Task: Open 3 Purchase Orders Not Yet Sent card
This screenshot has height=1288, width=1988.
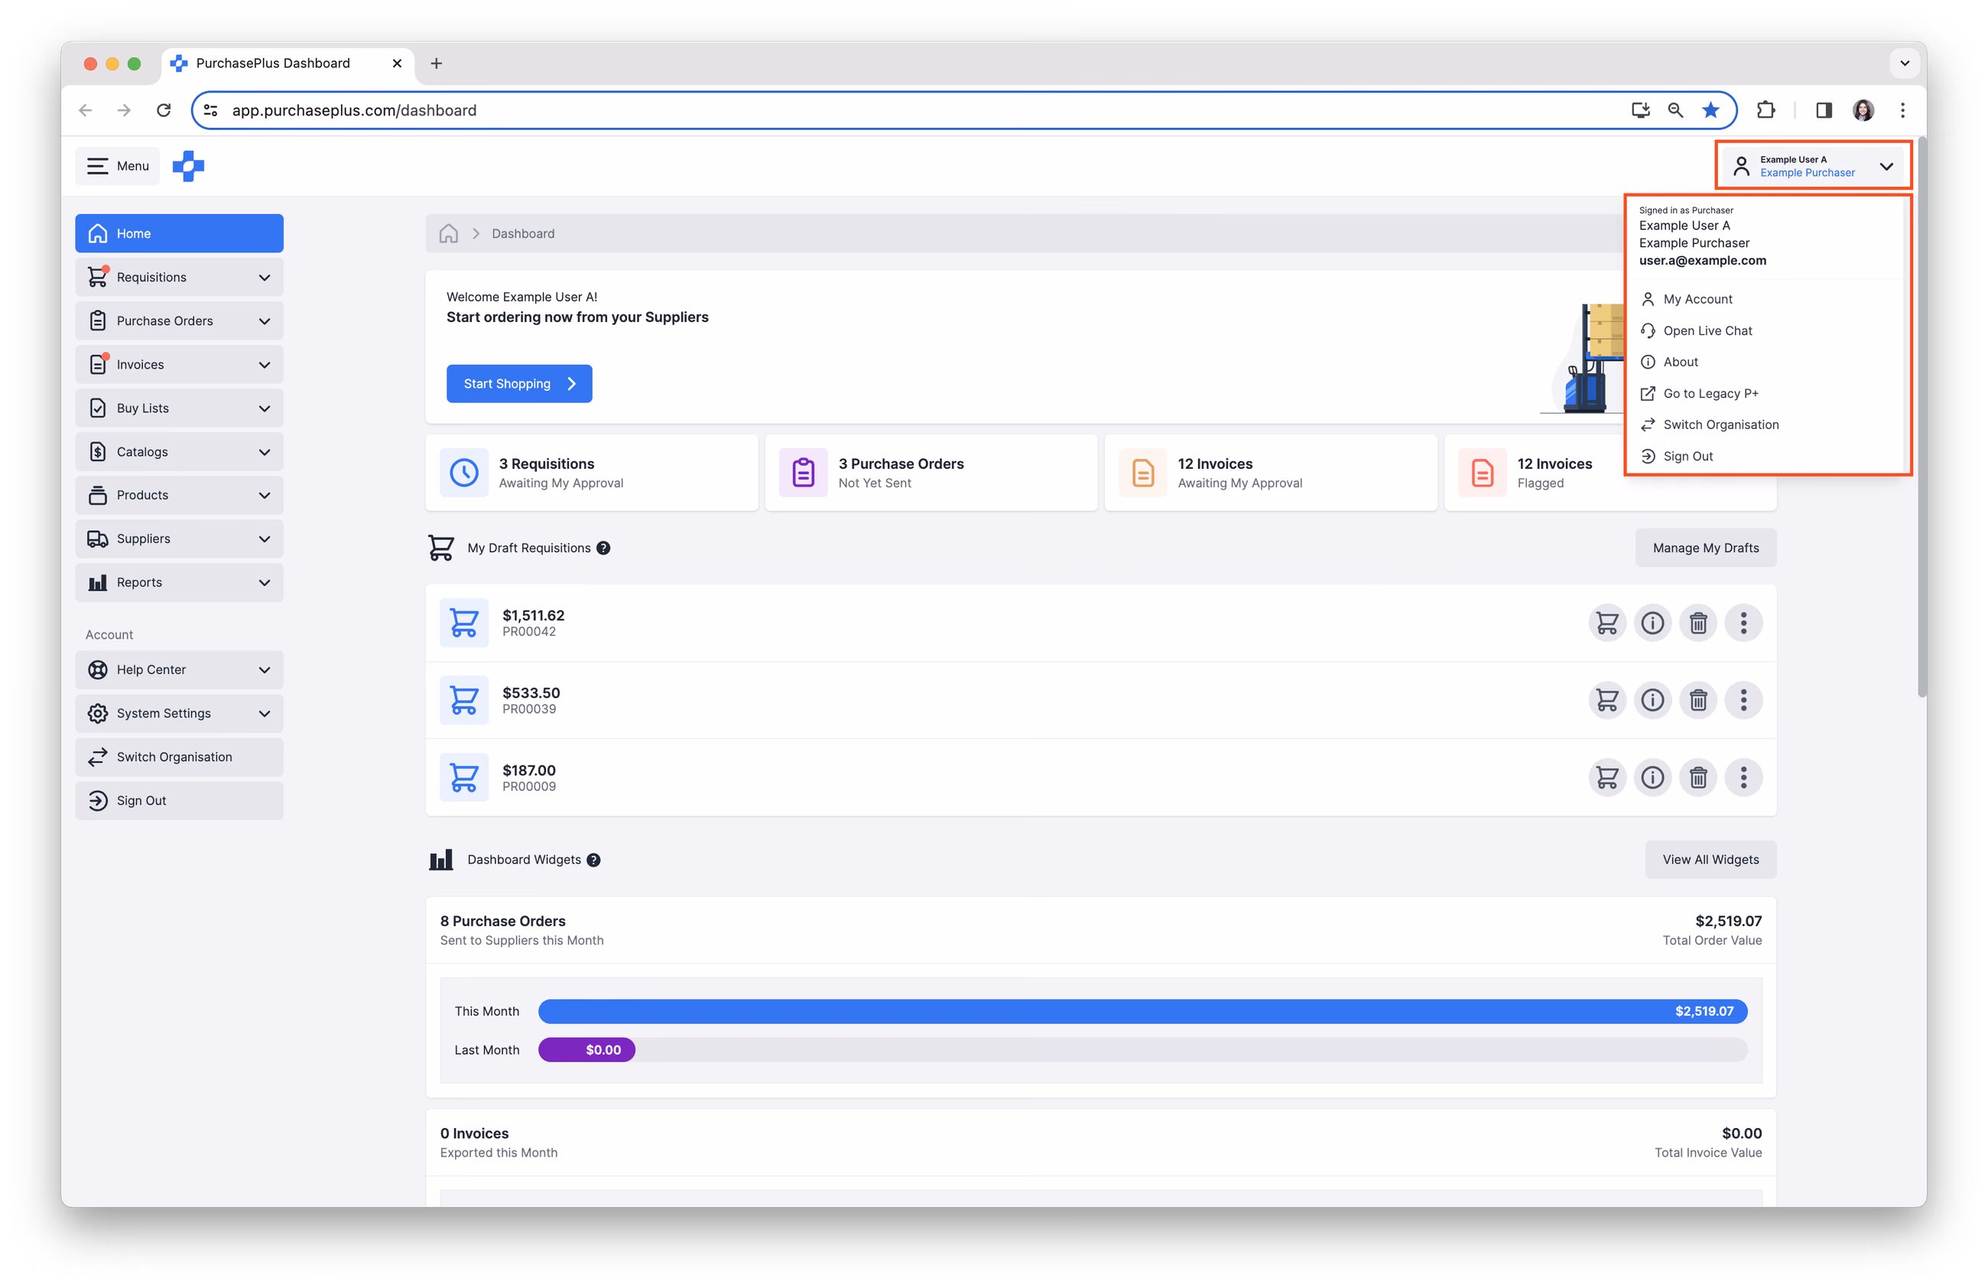Action: click(x=931, y=472)
